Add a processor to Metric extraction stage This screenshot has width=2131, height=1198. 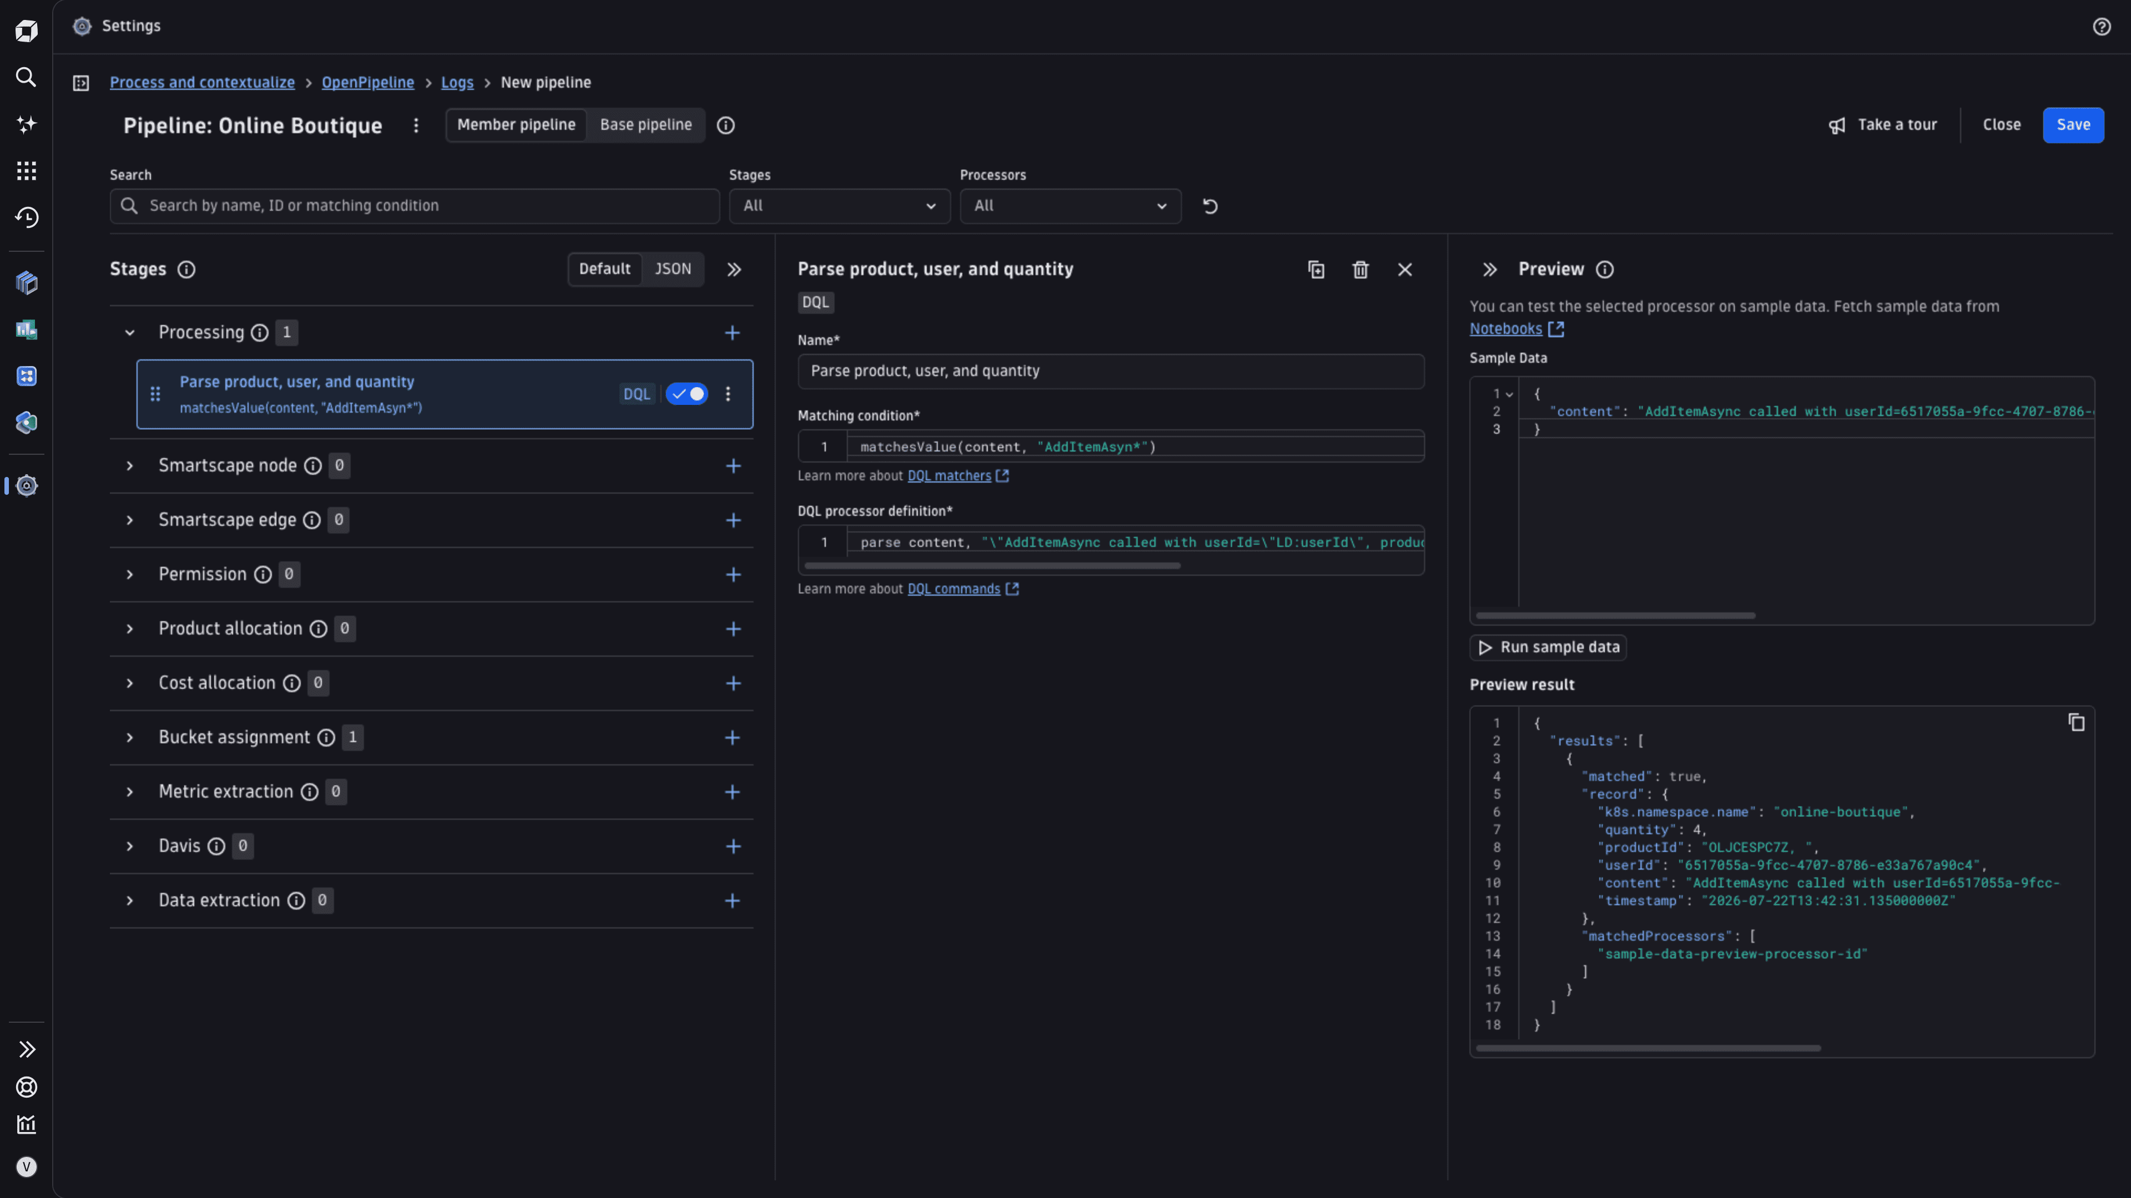[x=732, y=792]
